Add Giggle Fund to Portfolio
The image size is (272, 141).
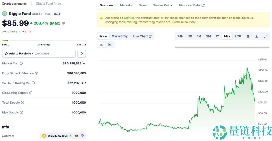point(39,54)
